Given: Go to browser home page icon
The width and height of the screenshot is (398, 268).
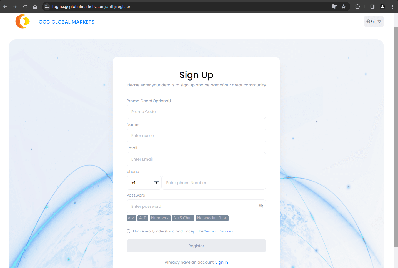Looking at the screenshot, I should click(x=35, y=7).
